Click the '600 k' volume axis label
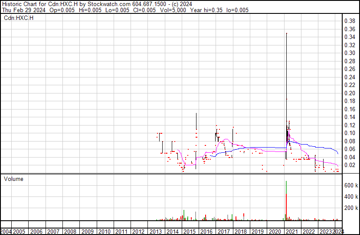 point(351,185)
